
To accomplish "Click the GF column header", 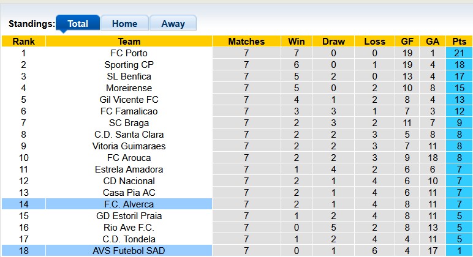I will [x=407, y=42].
